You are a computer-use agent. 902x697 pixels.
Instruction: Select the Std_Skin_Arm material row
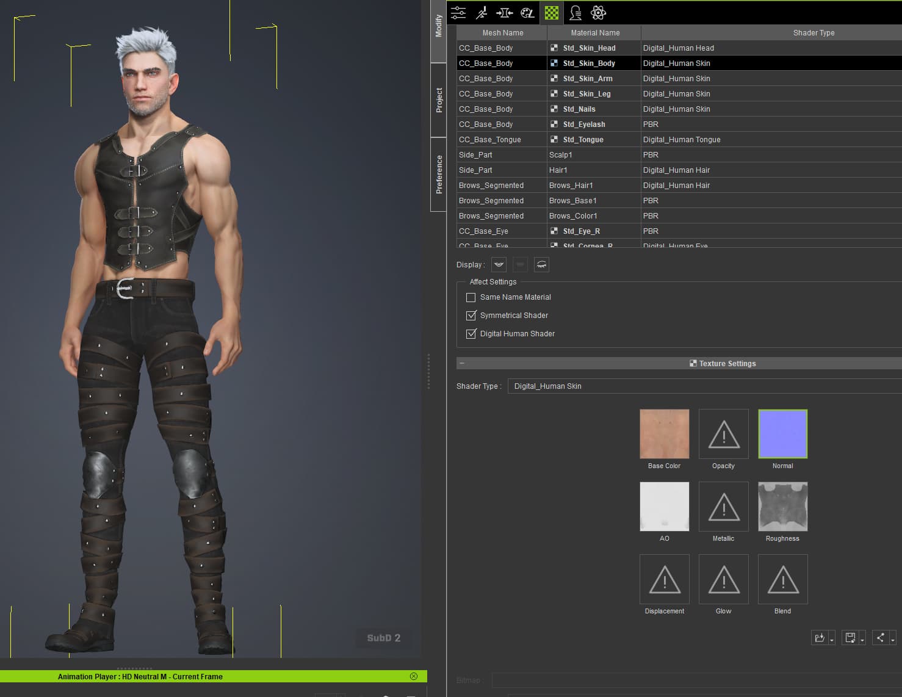pyautogui.click(x=588, y=79)
